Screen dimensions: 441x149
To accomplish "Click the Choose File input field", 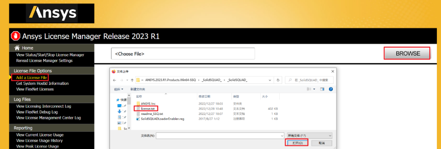I will click(183, 53).
